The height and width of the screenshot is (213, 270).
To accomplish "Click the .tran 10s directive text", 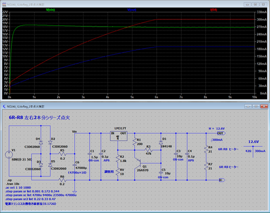I will [x=13, y=184].
